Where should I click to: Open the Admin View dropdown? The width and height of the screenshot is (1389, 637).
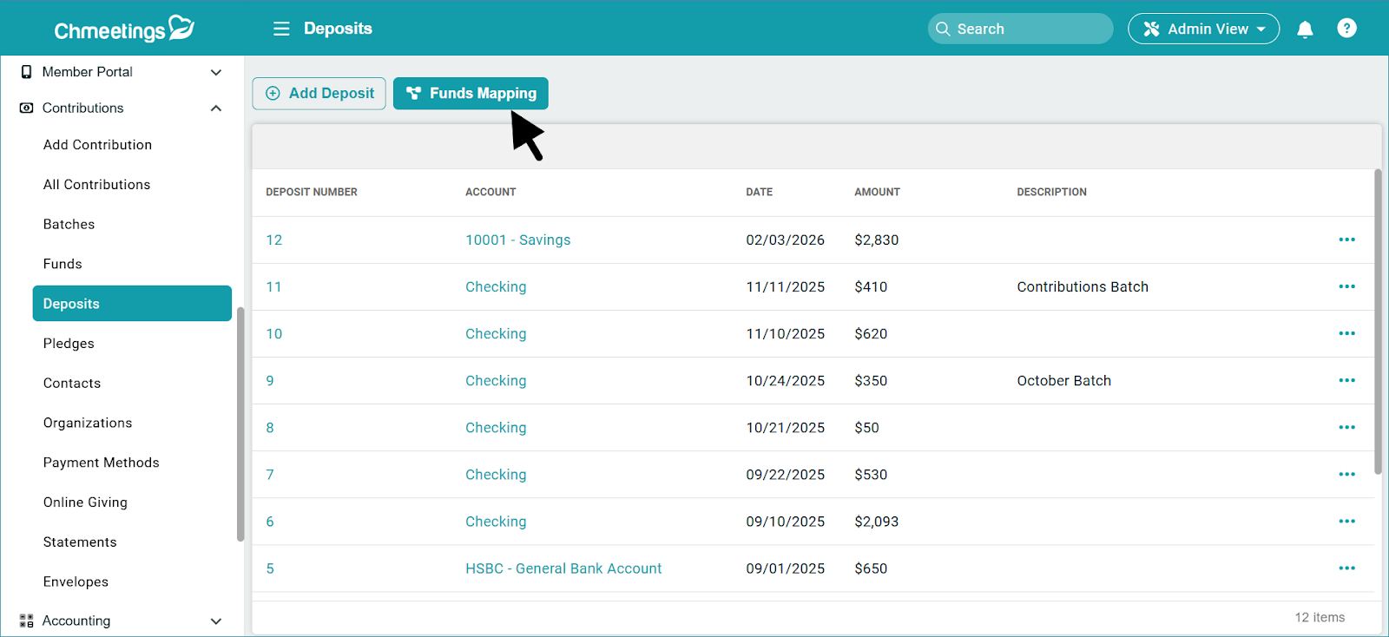[x=1203, y=29]
